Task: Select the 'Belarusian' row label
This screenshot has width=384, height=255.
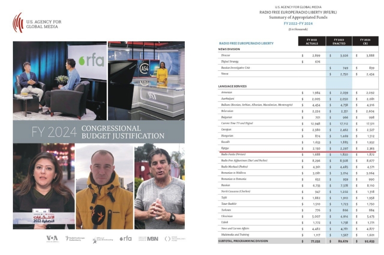Action: (227, 111)
